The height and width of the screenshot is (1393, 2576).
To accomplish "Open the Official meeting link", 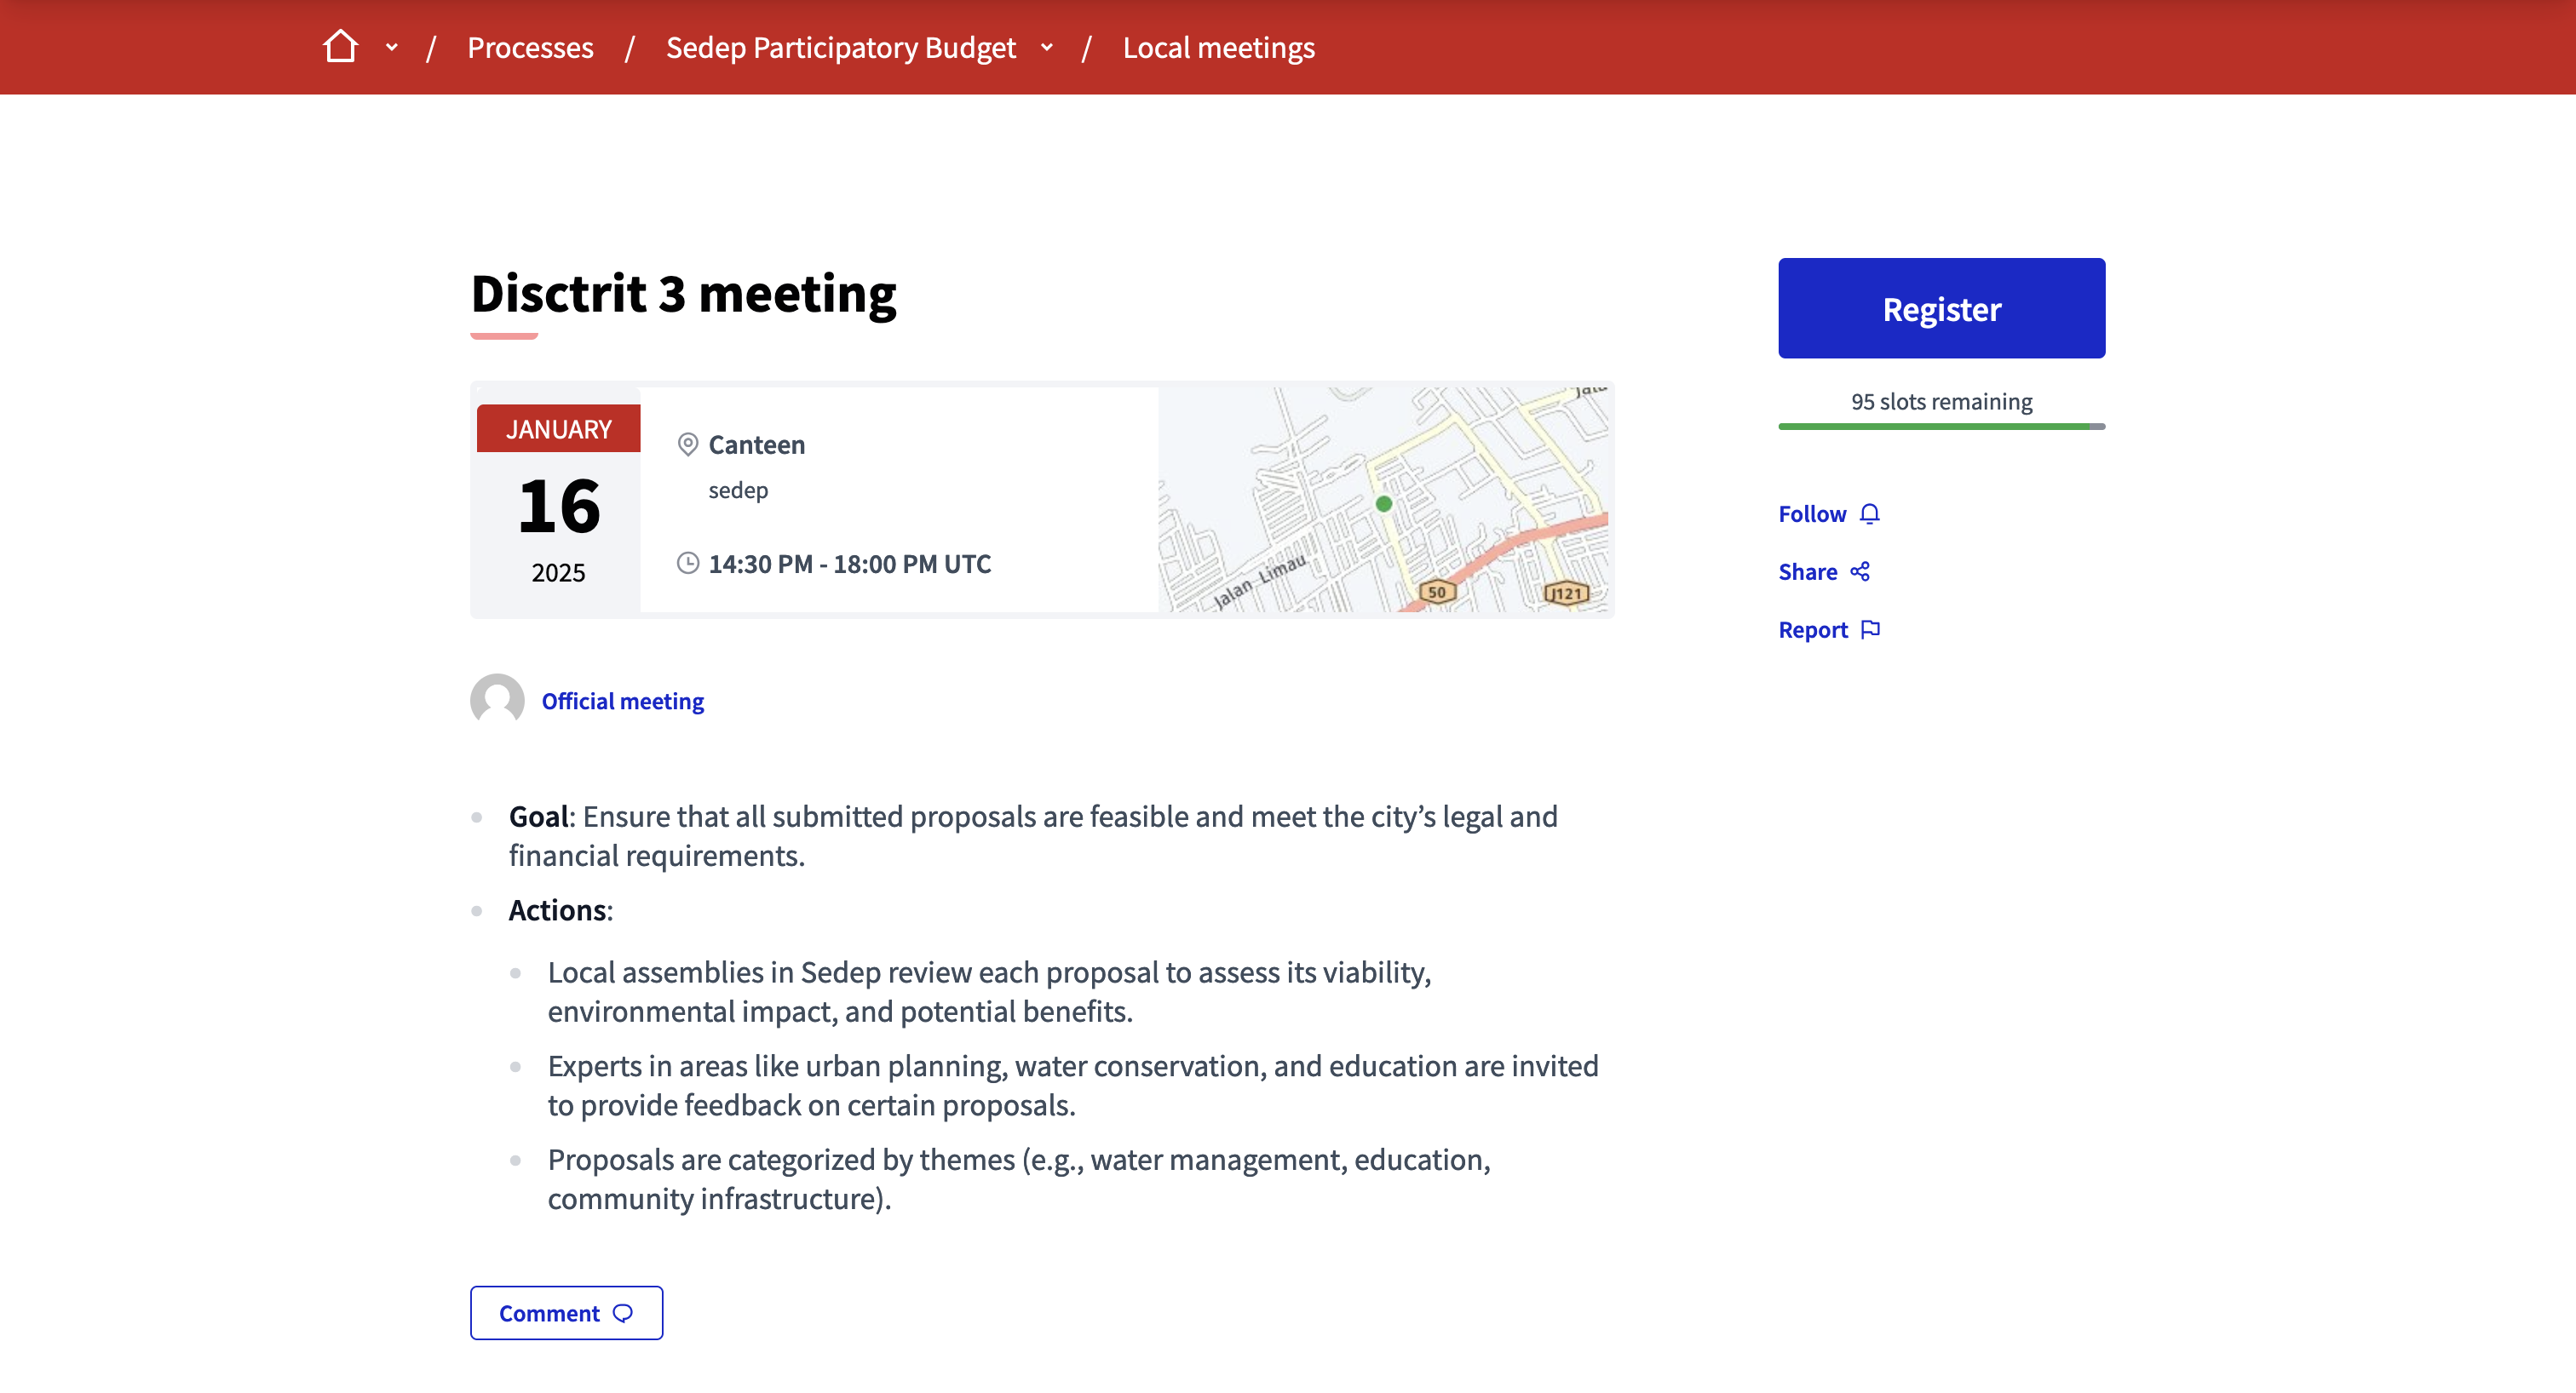I will pyautogui.click(x=622, y=701).
